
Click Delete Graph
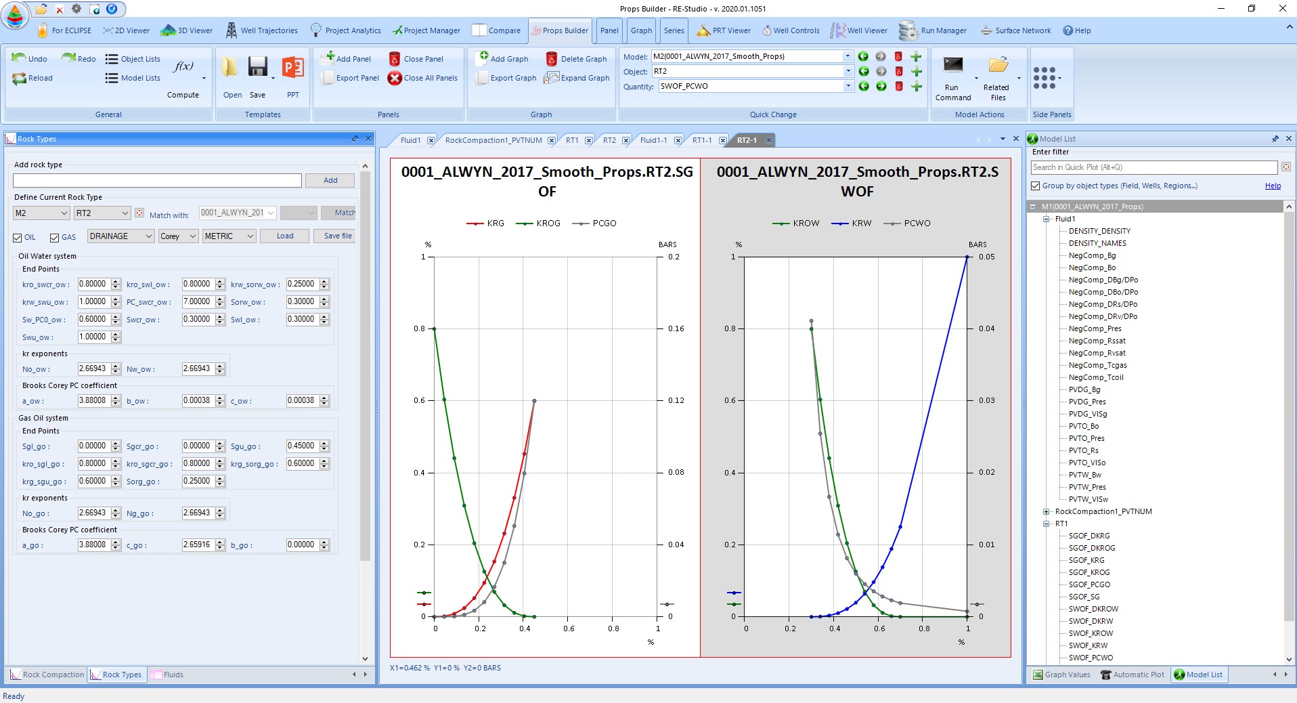(576, 59)
